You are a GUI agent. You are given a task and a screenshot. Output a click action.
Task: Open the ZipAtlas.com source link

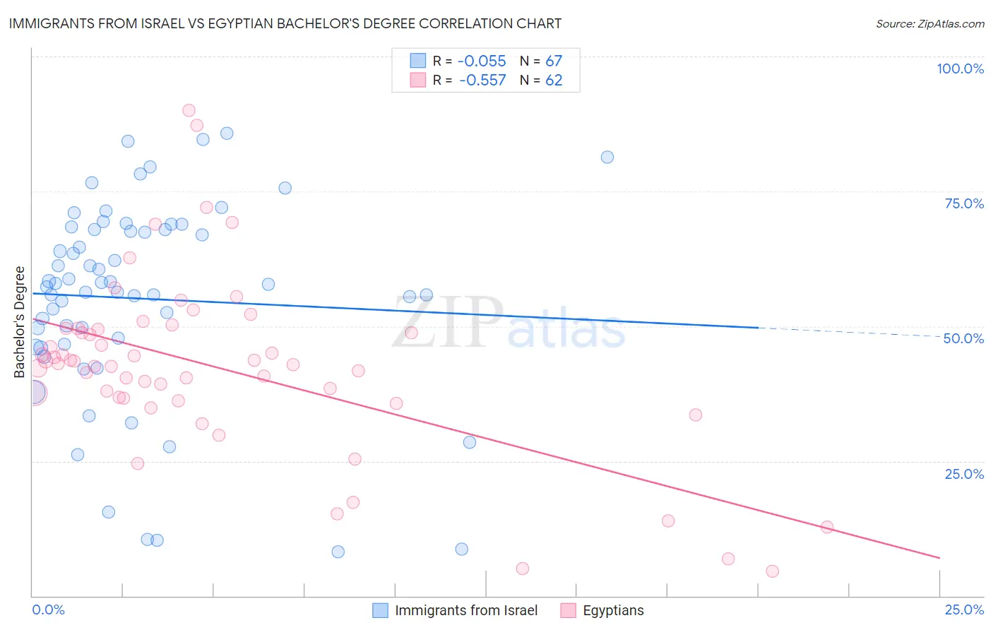click(x=930, y=24)
